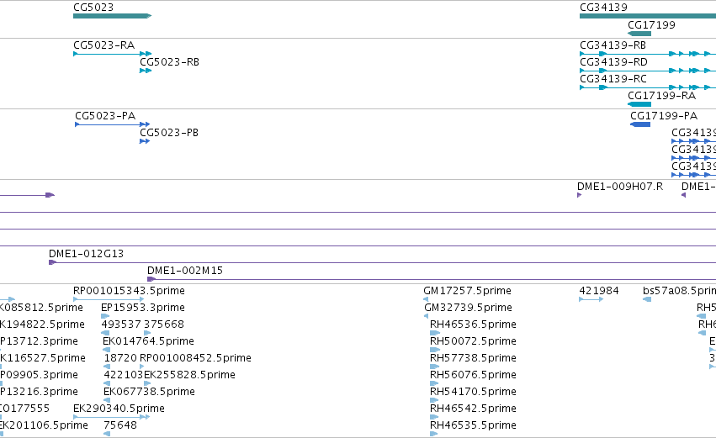Viewport: 716px width, 438px height.
Task: Select the CG5023-RB transcript arrows
Action: tap(146, 71)
